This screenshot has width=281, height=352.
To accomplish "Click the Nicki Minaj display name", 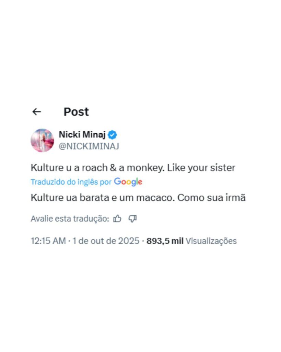I will pyautogui.click(x=82, y=134).
